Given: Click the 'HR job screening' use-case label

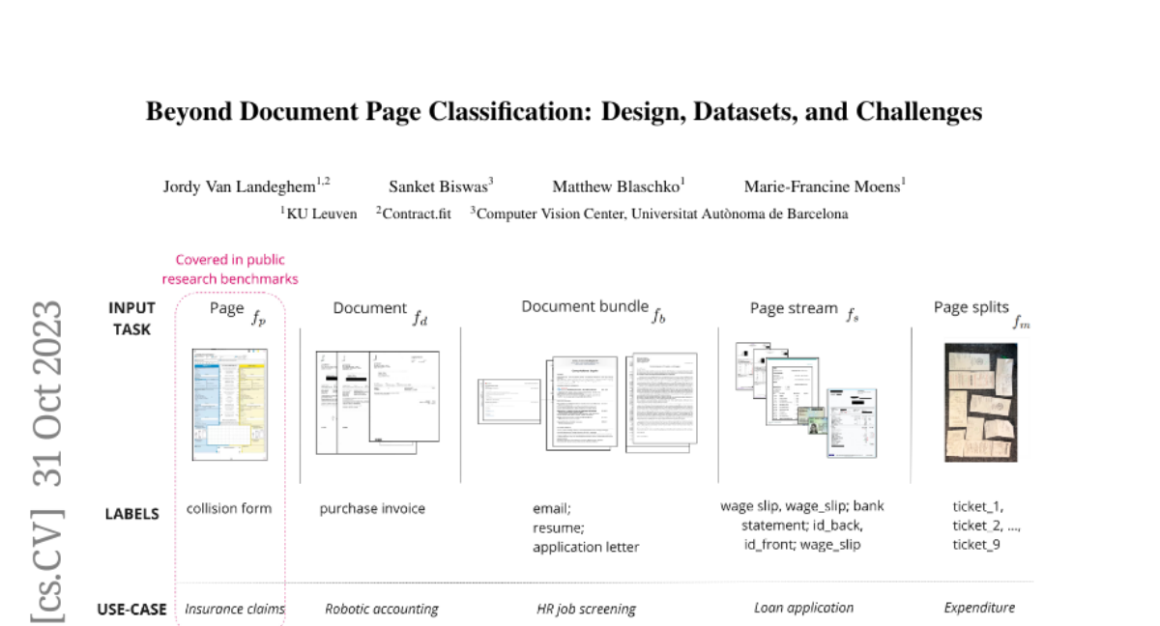Looking at the screenshot, I should tap(586, 610).
